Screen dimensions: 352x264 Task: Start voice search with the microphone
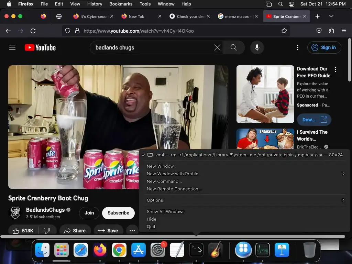[x=257, y=47]
